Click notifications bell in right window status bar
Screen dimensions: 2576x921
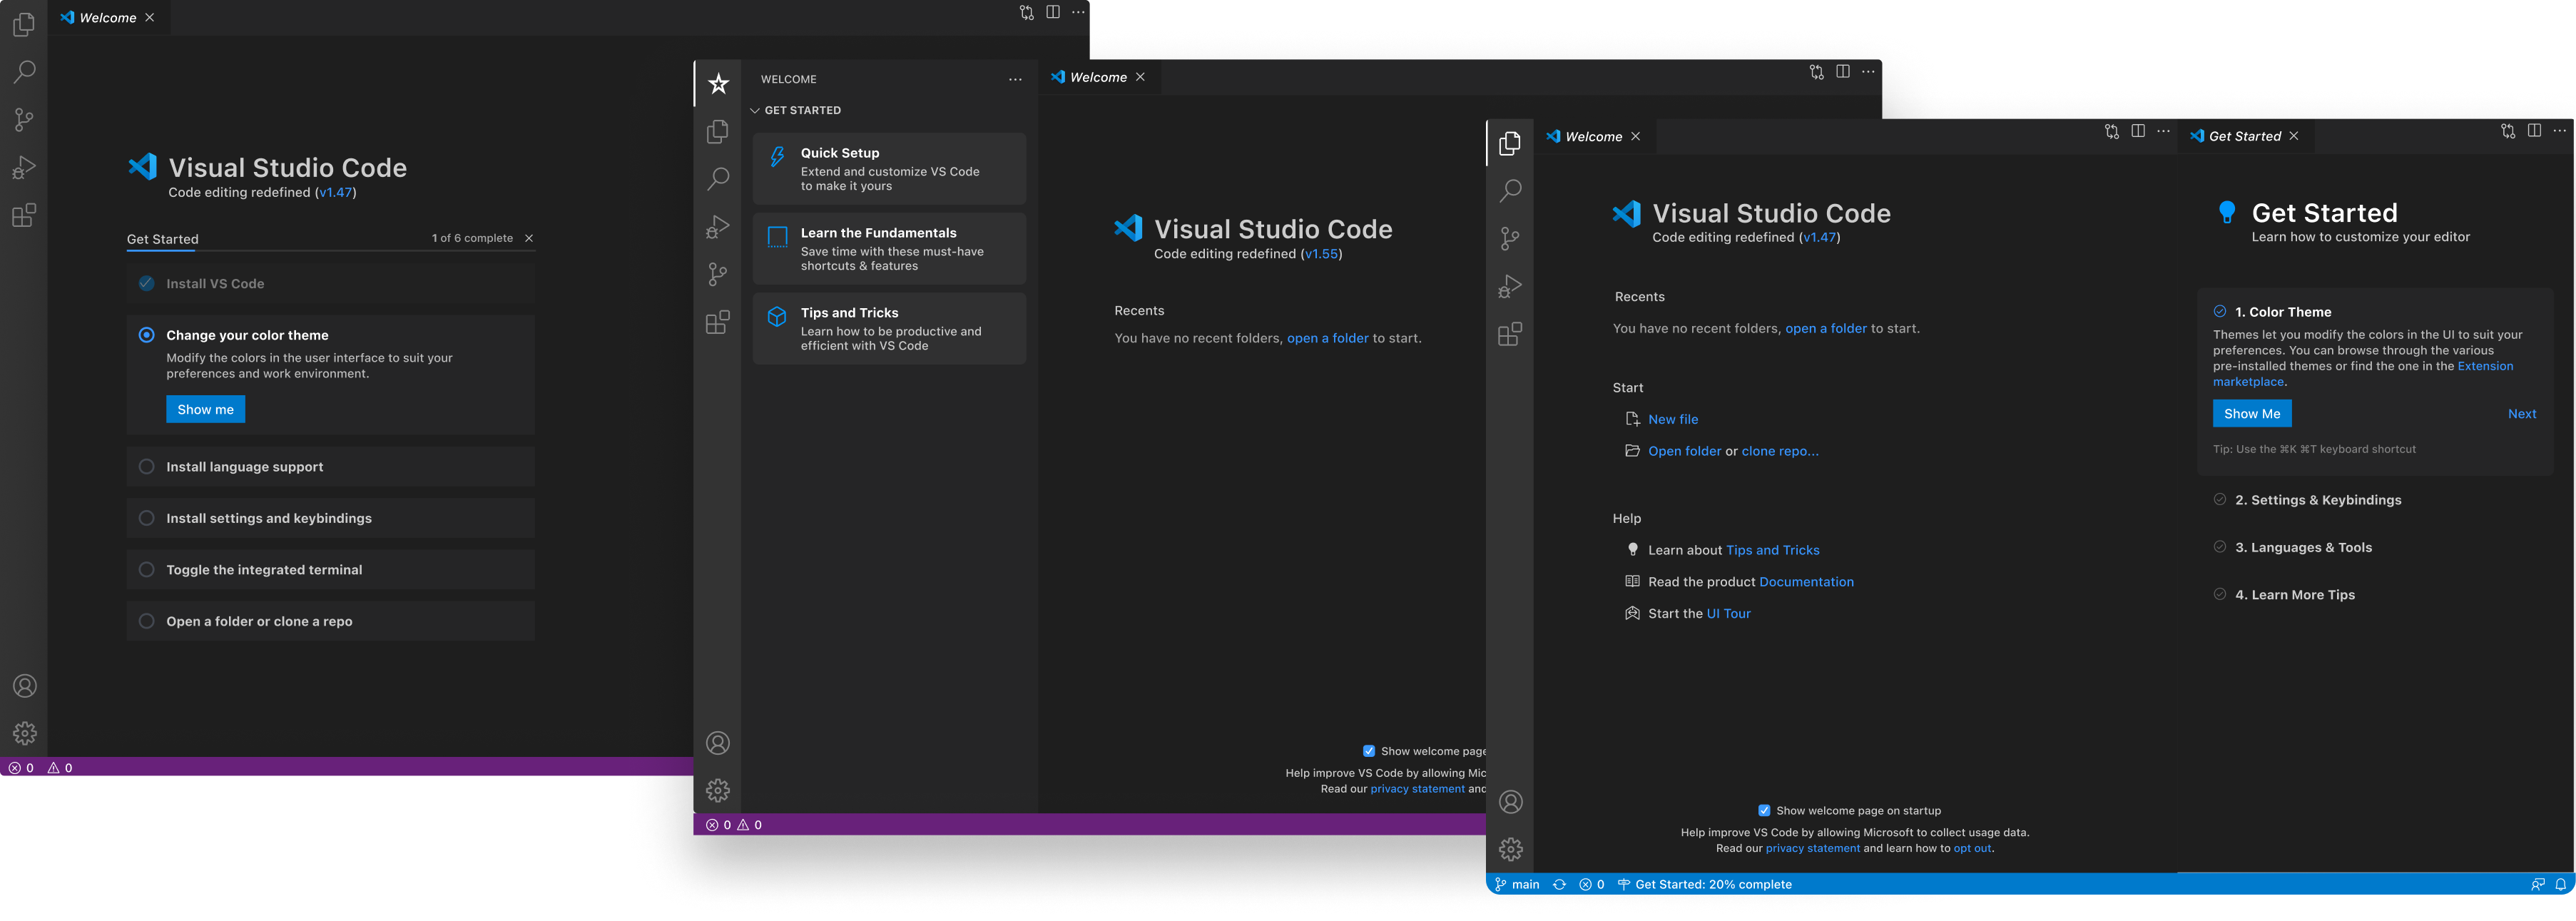pyautogui.click(x=2561, y=884)
